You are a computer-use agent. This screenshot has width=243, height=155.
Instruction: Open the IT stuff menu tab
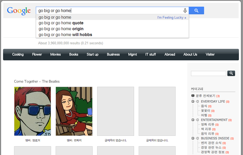[x=150, y=54]
